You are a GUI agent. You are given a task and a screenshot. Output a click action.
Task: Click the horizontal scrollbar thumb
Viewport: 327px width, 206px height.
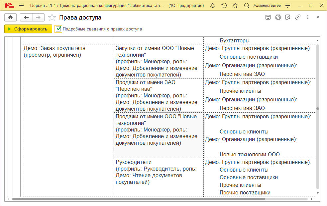pos(139,199)
